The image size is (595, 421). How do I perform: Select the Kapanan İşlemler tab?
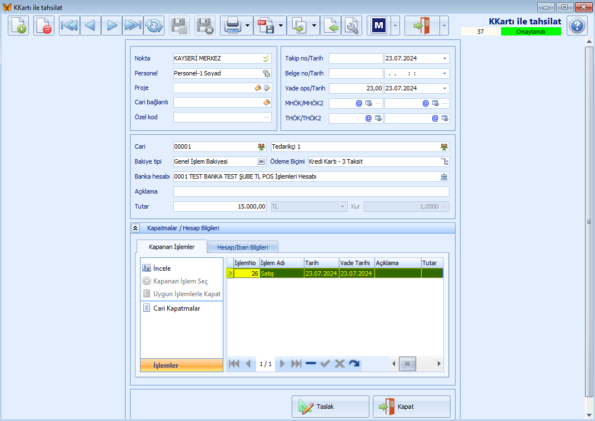172,247
